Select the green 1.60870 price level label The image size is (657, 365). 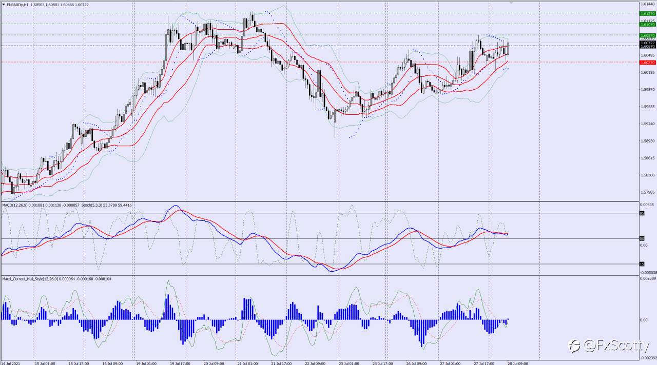click(x=647, y=35)
